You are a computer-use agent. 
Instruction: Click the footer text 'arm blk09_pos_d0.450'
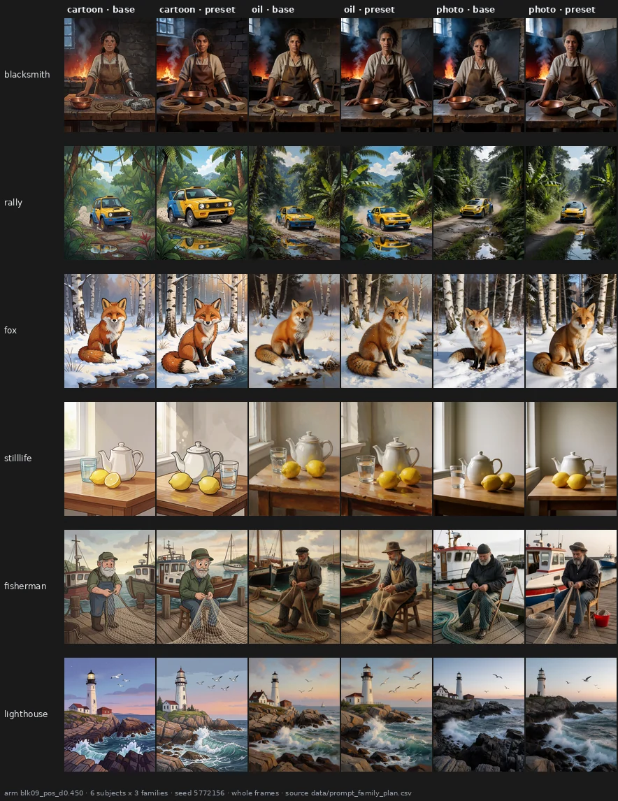(43, 793)
